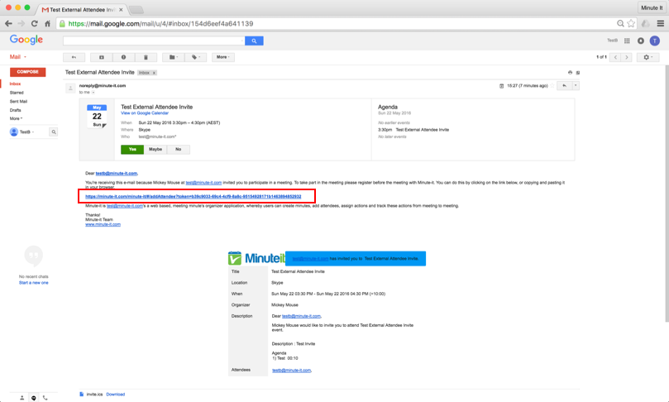Screen dimensions: 669x402
Task: Download the invite.ics attachment
Action: (x=116, y=395)
